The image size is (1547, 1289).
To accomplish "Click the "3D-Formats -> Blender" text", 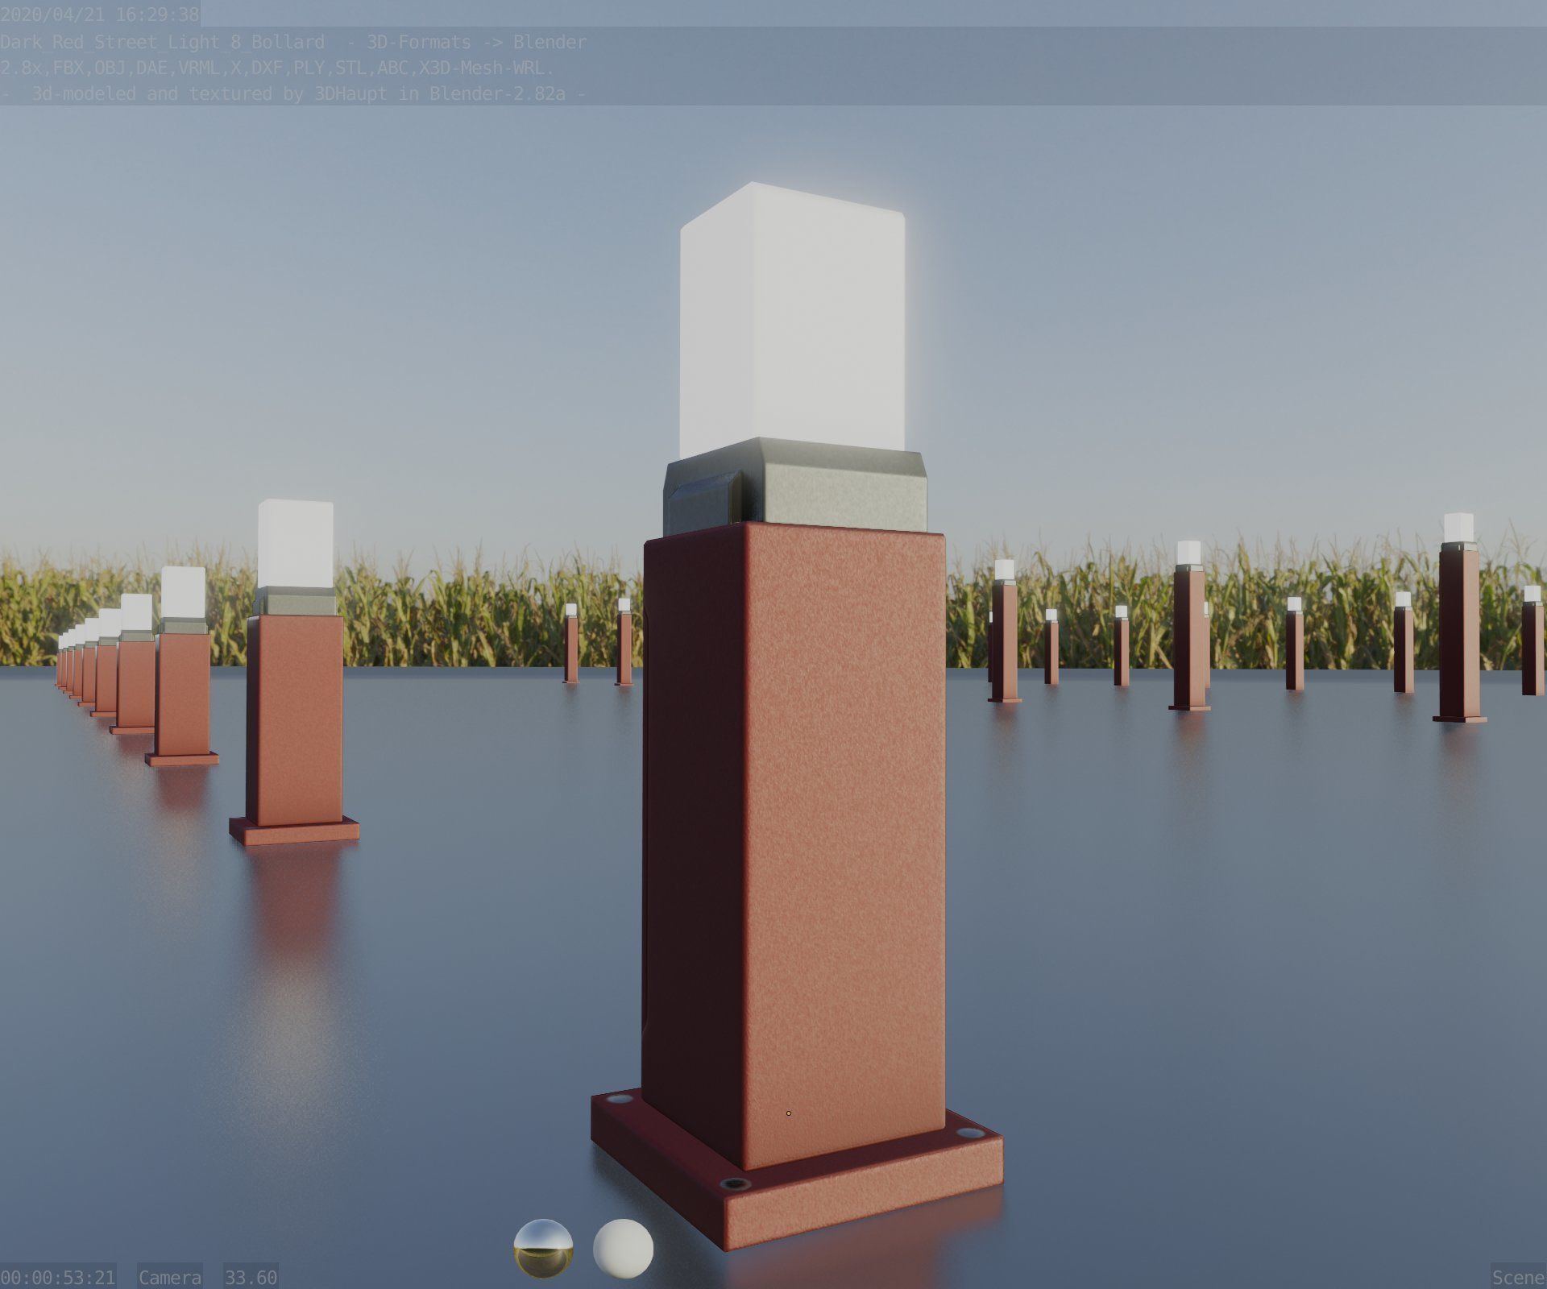I will coord(477,41).
